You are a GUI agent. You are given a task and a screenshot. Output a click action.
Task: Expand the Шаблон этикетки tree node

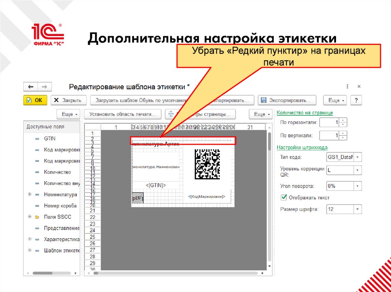(x=29, y=250)
